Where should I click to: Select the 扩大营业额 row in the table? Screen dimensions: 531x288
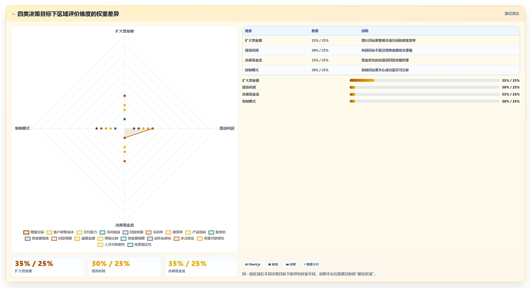pyautogui.click(x=381, y=41)
